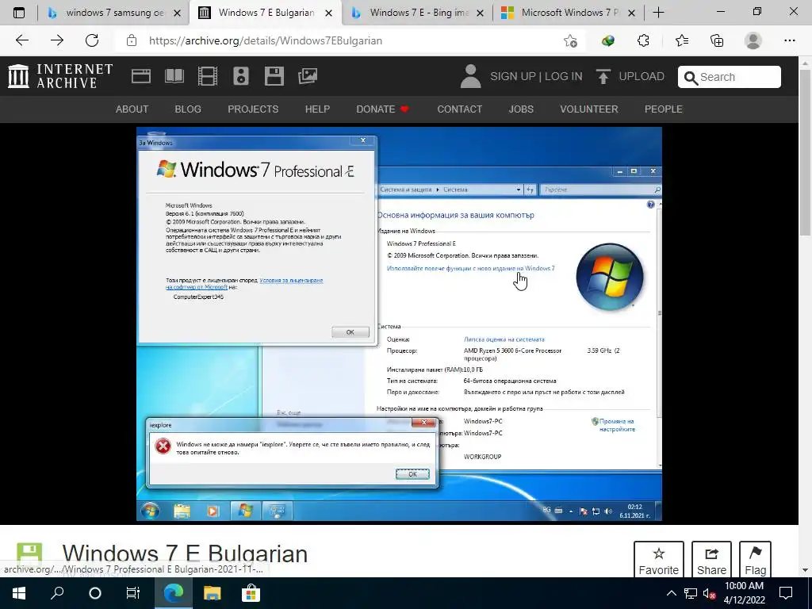Open Task View on the taskbar

pos(133,593)
